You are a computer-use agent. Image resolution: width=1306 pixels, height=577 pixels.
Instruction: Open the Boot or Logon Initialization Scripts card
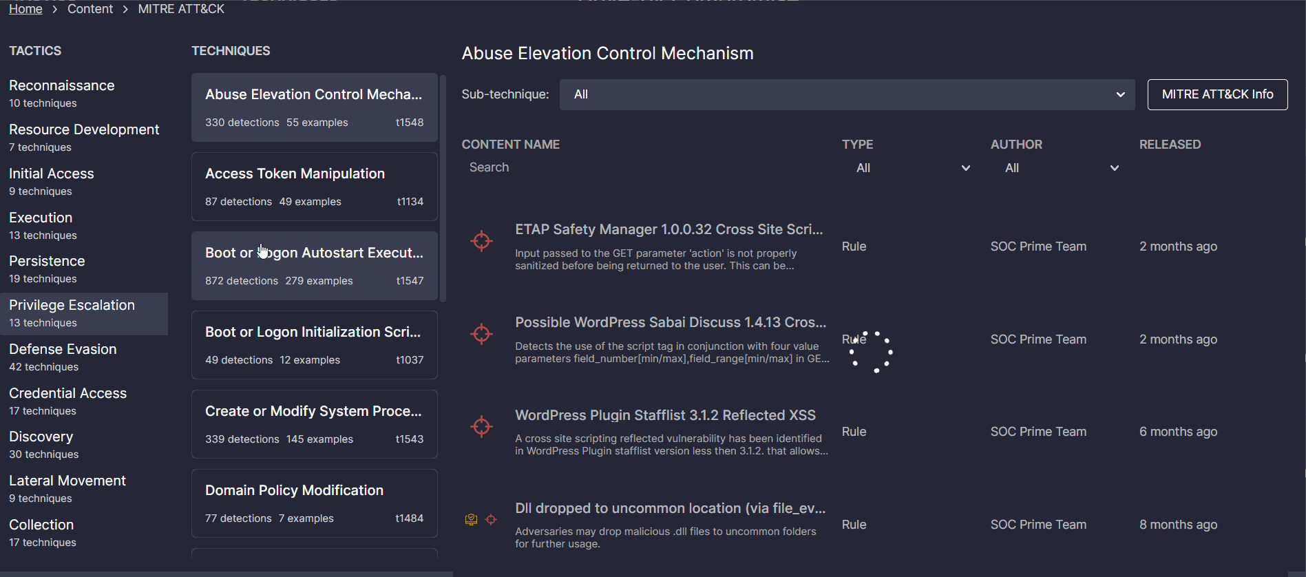pos(314,345)
